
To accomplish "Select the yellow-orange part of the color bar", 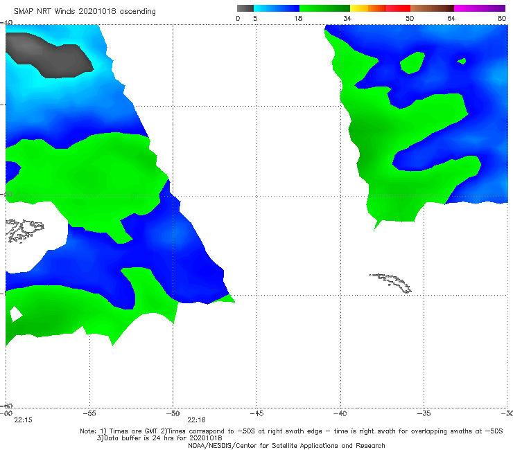I will (x=367, y=8).
